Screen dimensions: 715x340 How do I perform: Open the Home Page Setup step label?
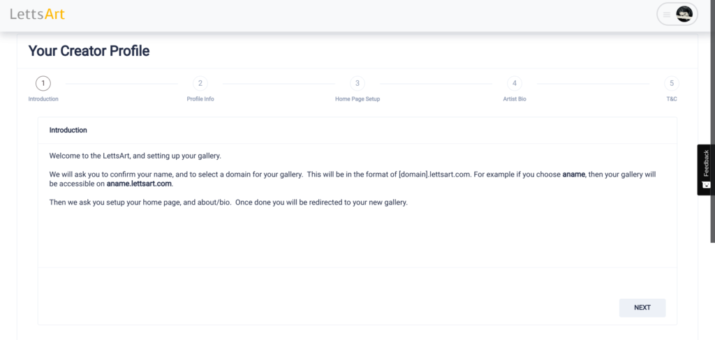pos(357,99)
